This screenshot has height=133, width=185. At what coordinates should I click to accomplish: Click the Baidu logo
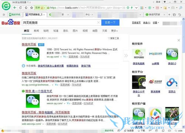click(x=11, y=22)
